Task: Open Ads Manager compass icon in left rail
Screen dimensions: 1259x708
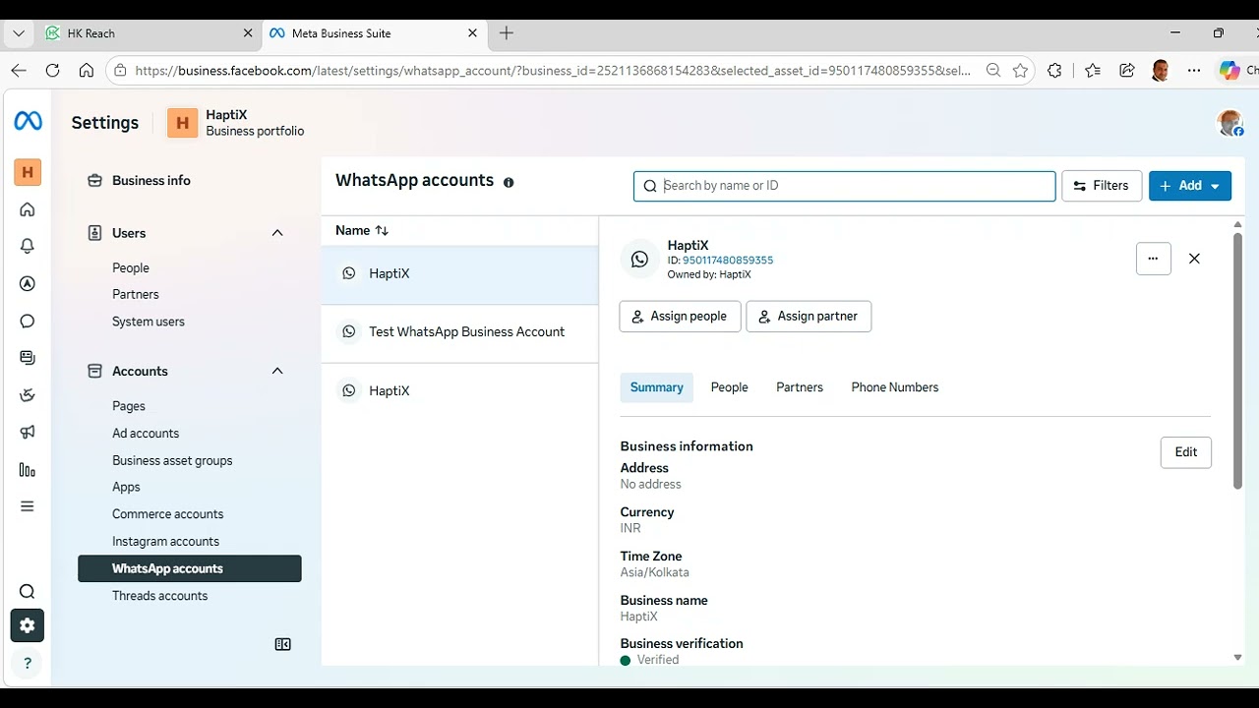Action: click(28, 283)
